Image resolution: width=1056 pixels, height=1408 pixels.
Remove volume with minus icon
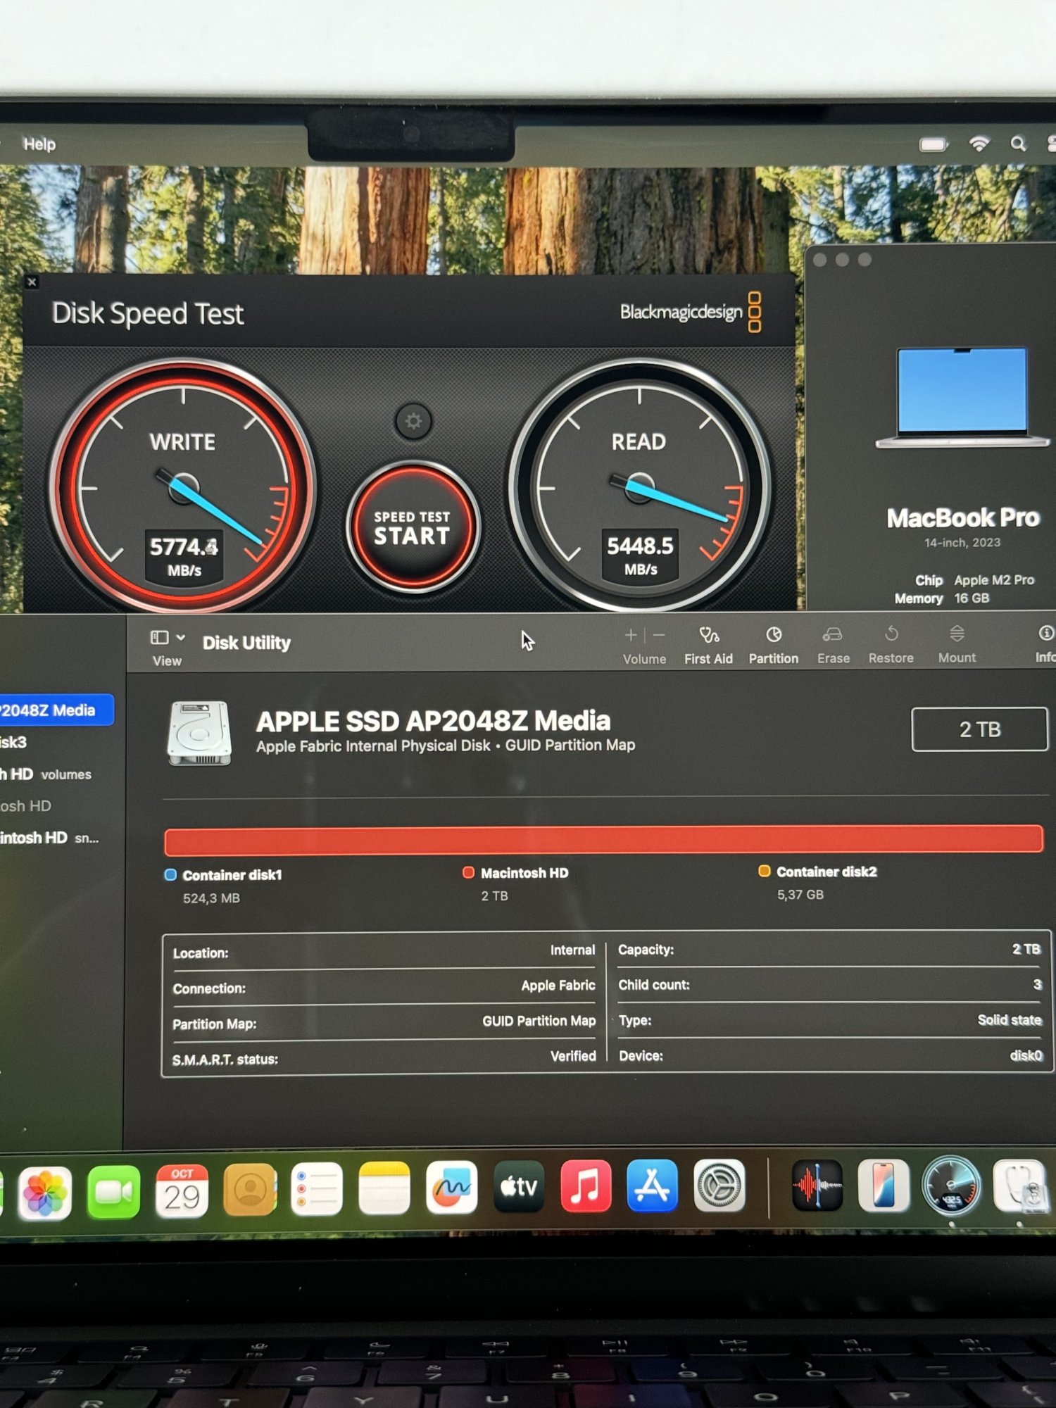pos(659,635)
